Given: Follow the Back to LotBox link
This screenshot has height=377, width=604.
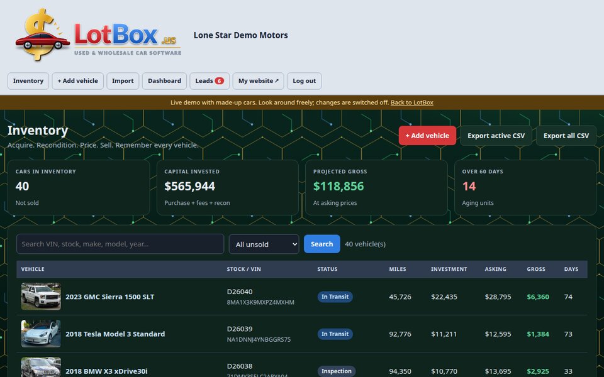Looking at the screenshot, I should [x=411, y=102].
